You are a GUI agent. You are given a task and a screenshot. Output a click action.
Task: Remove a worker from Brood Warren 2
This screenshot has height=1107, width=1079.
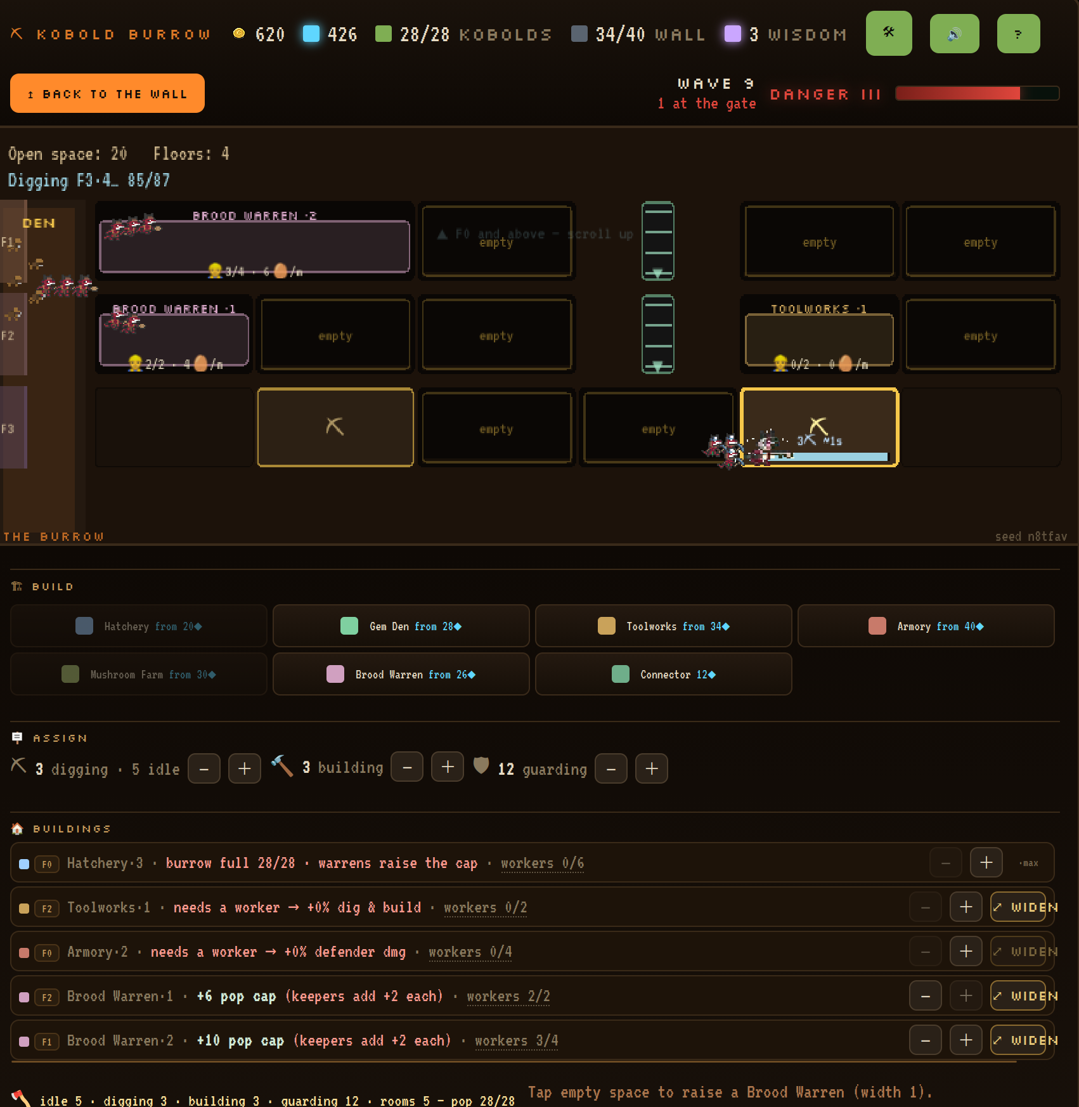point(926,1040)
